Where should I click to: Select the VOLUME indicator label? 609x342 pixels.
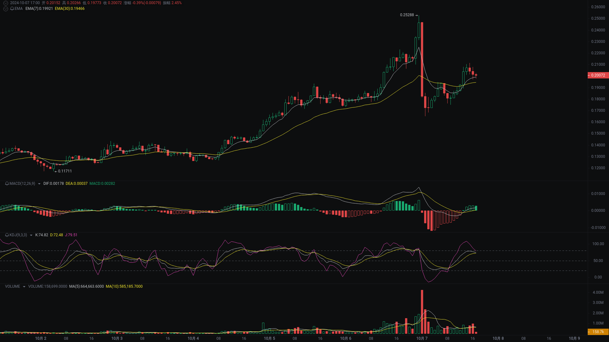(12, 286)
